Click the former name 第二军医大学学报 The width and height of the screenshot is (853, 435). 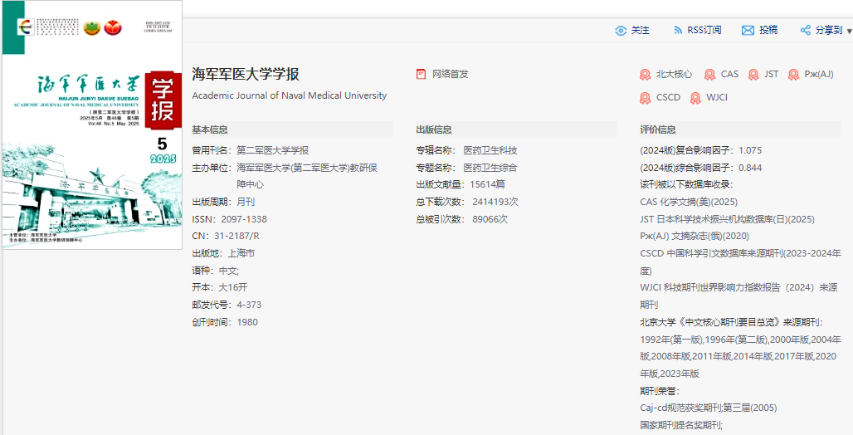coord(272,150)
